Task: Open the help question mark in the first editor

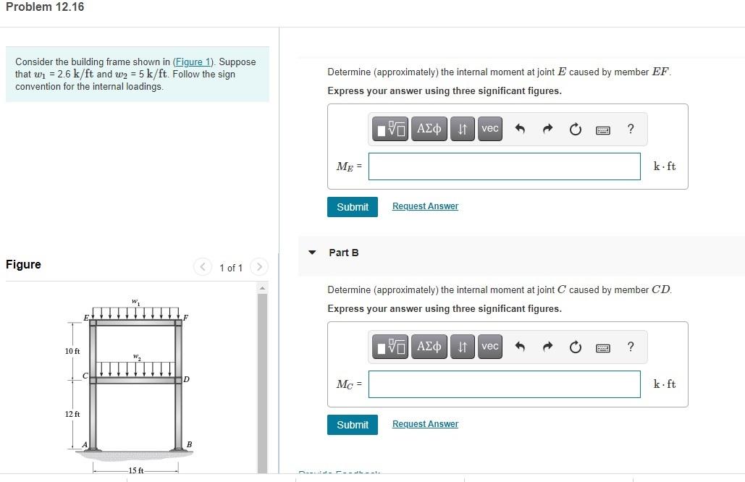Action: point(630,128)
